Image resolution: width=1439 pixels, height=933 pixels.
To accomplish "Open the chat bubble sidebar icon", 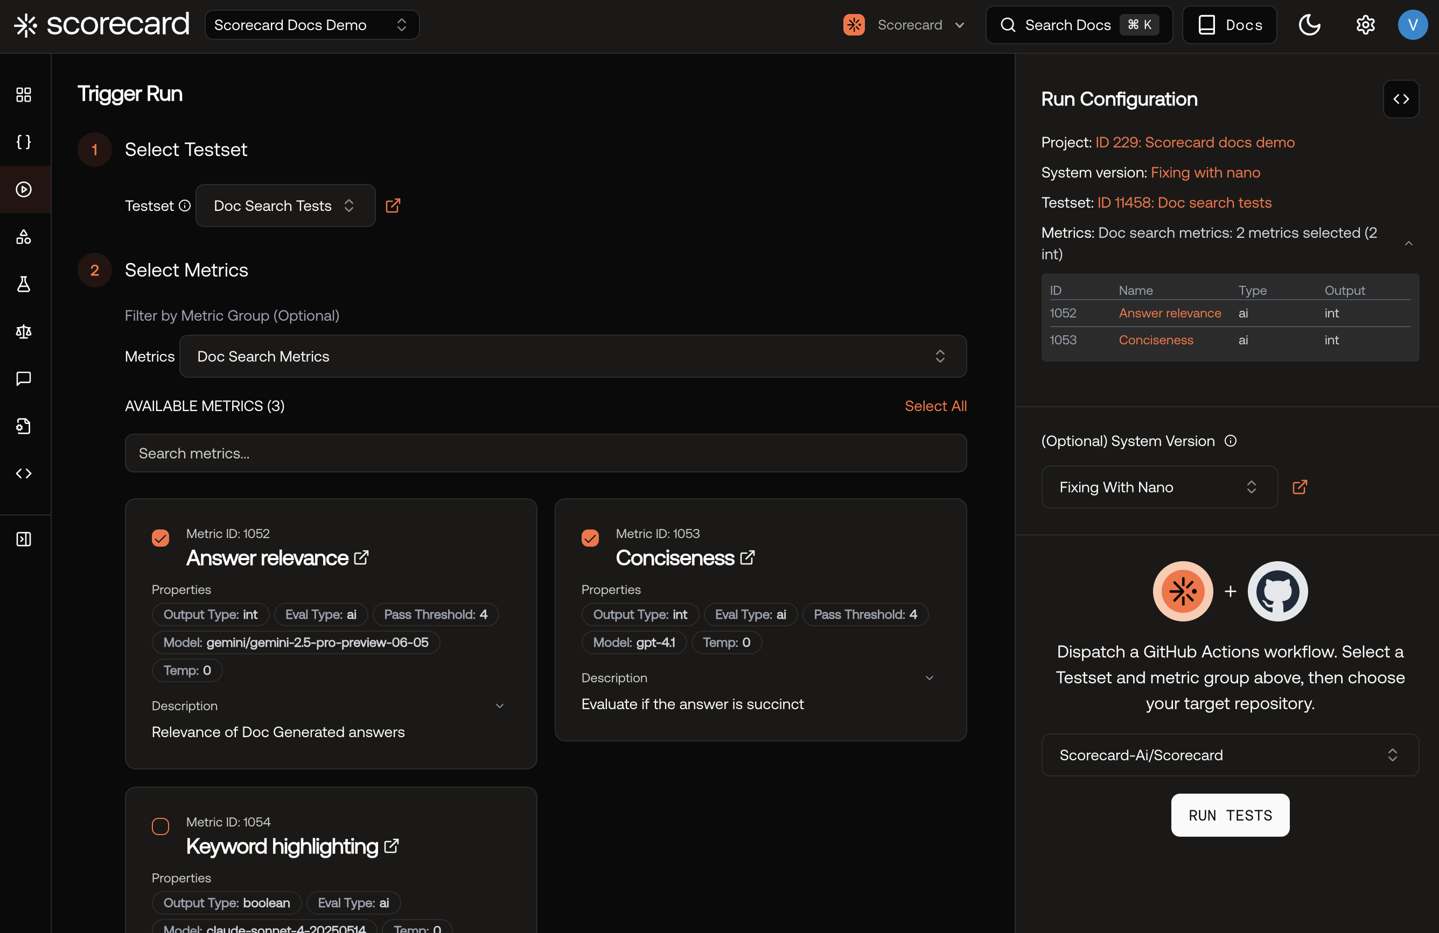I will click(24, 379).
